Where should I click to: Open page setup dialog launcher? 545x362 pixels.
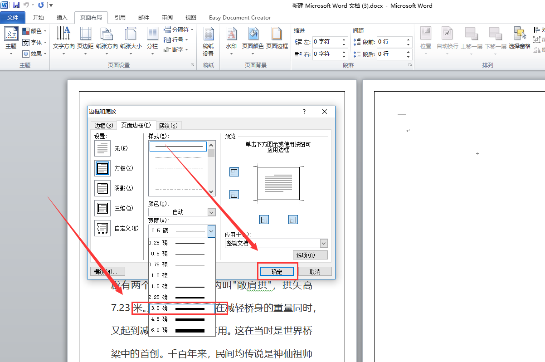click(193, 65)
